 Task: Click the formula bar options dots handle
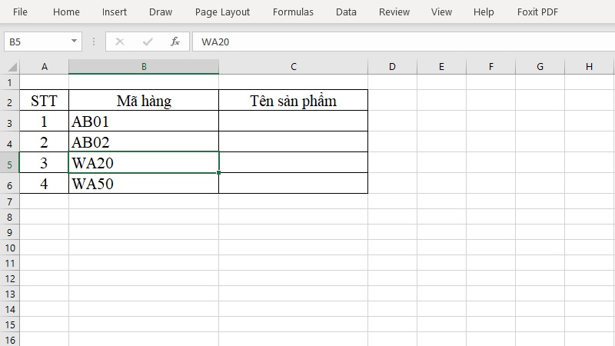pyautogui.click(x=93, y=42)
